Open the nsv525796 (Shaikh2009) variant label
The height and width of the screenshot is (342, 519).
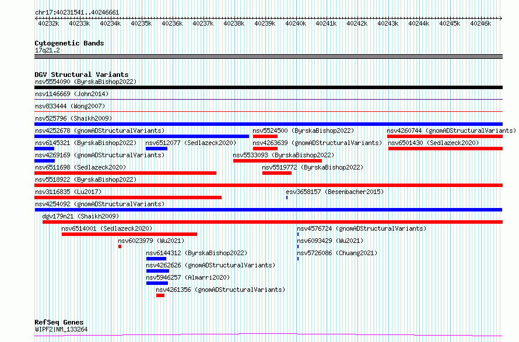coord(73,118)
